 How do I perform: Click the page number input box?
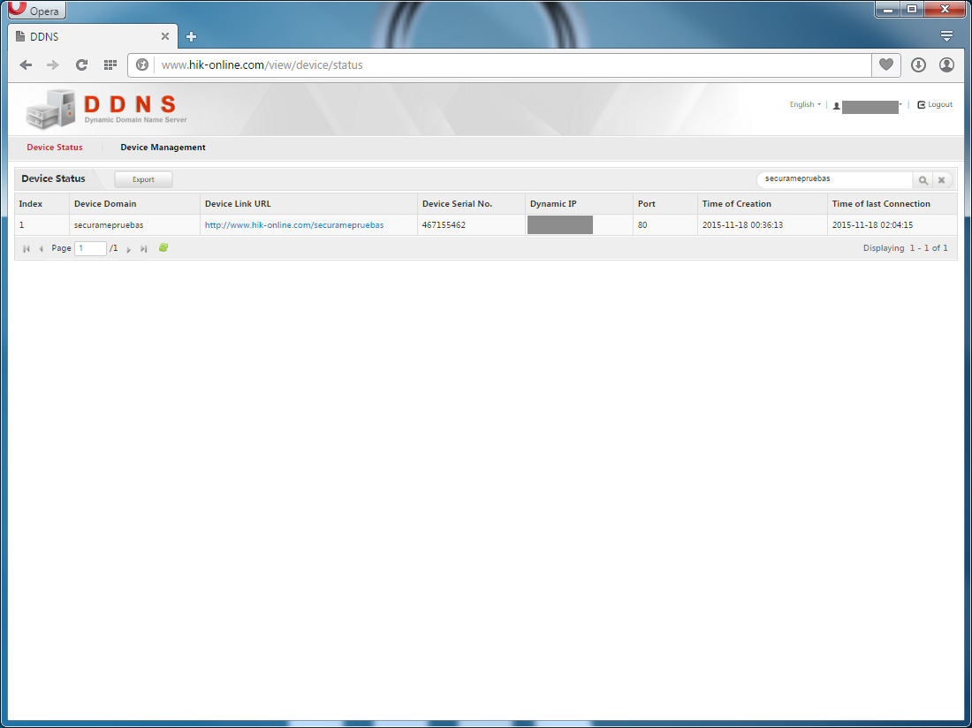click(90, 248)
